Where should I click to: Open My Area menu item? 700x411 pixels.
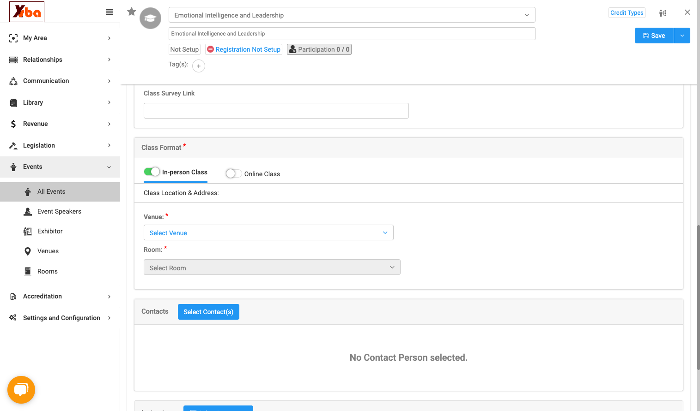tap(60, 38)
